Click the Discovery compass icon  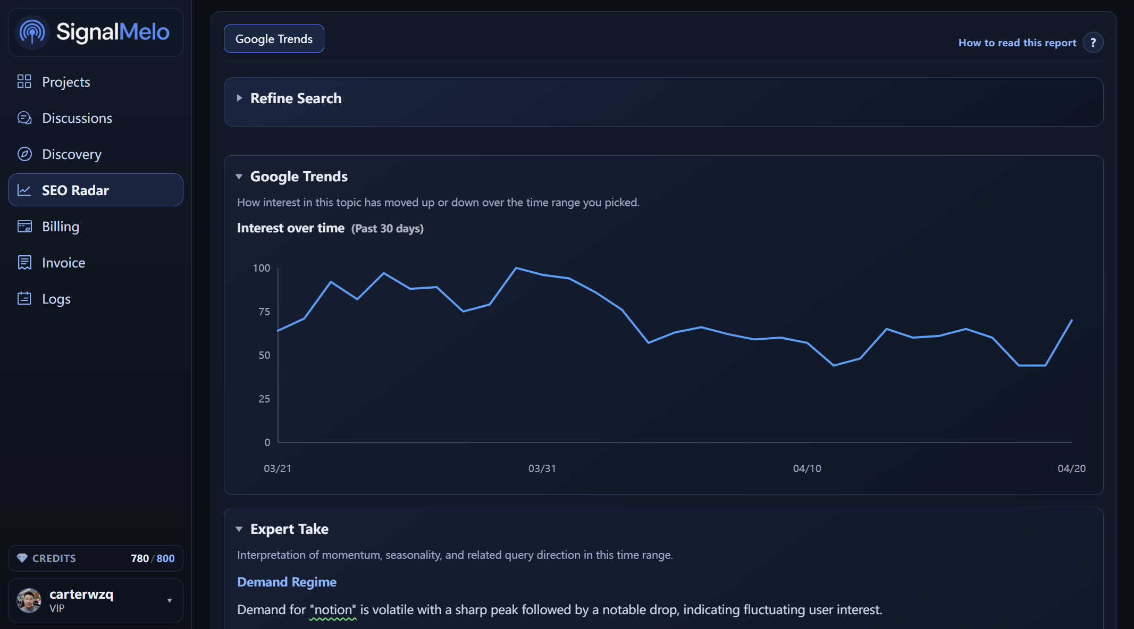[x=24, y=154]
